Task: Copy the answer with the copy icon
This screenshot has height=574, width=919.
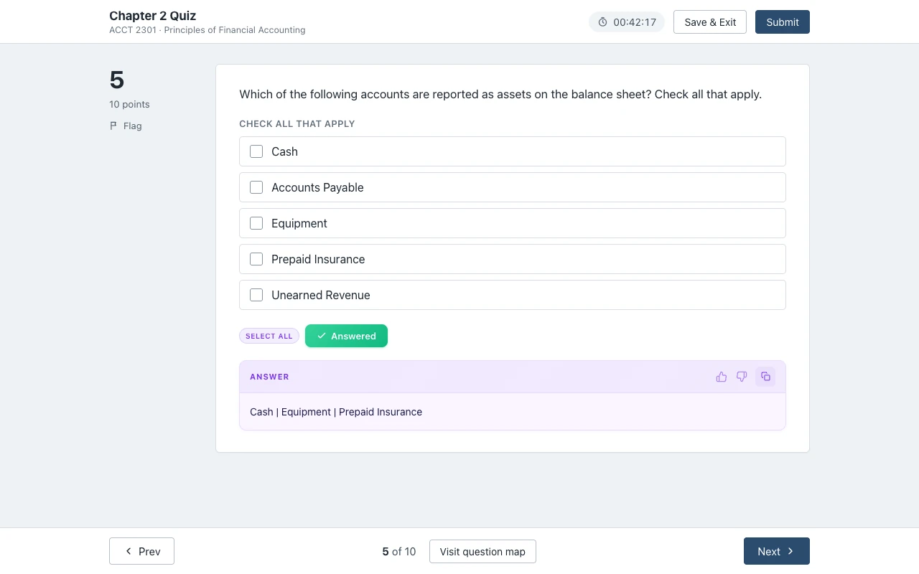Action: (765, 377)
